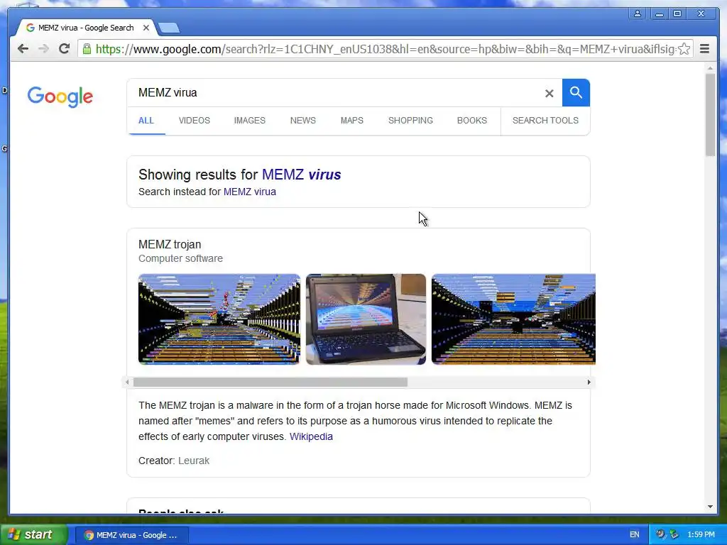This screenshot has width=727, height=545.
Task: Open the MAPS tab
Action: tap(352, 121)
